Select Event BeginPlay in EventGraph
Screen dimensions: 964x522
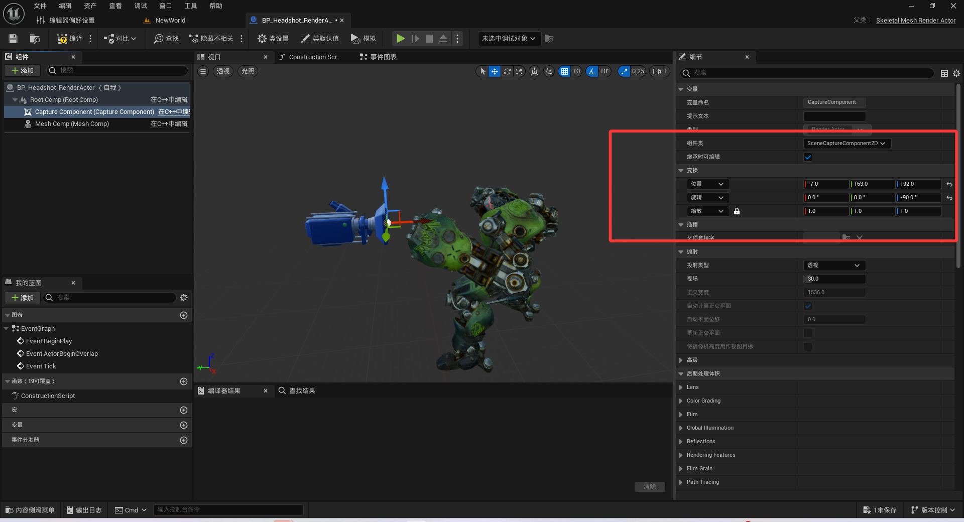click(49, 341)
